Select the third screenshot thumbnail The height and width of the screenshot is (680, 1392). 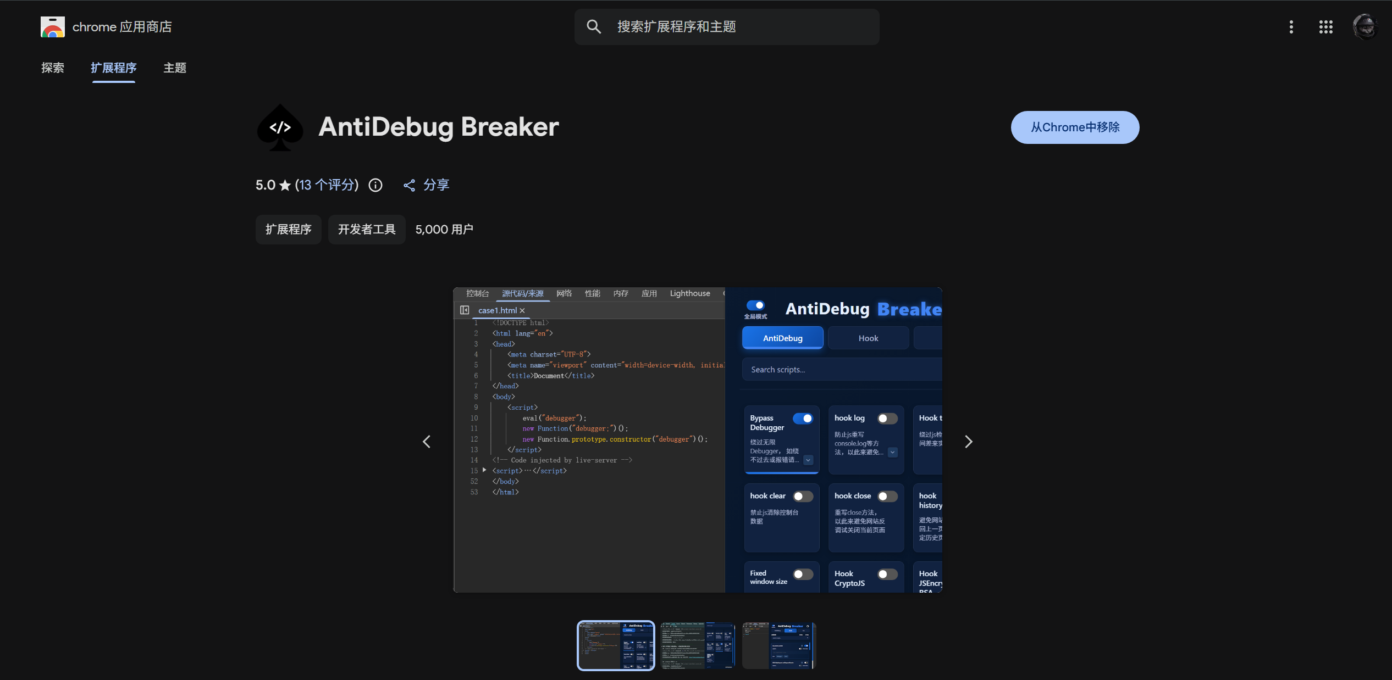(779, 646)
